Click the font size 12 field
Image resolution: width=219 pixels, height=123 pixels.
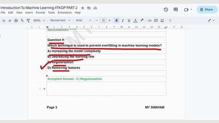(x=103, y=20)
